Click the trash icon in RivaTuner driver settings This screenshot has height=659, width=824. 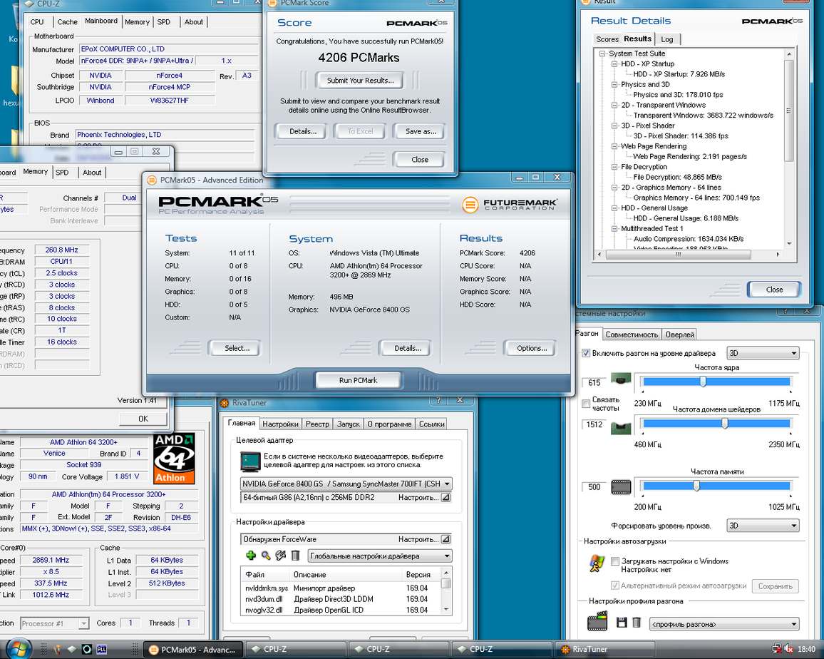(x=295, y=556)
